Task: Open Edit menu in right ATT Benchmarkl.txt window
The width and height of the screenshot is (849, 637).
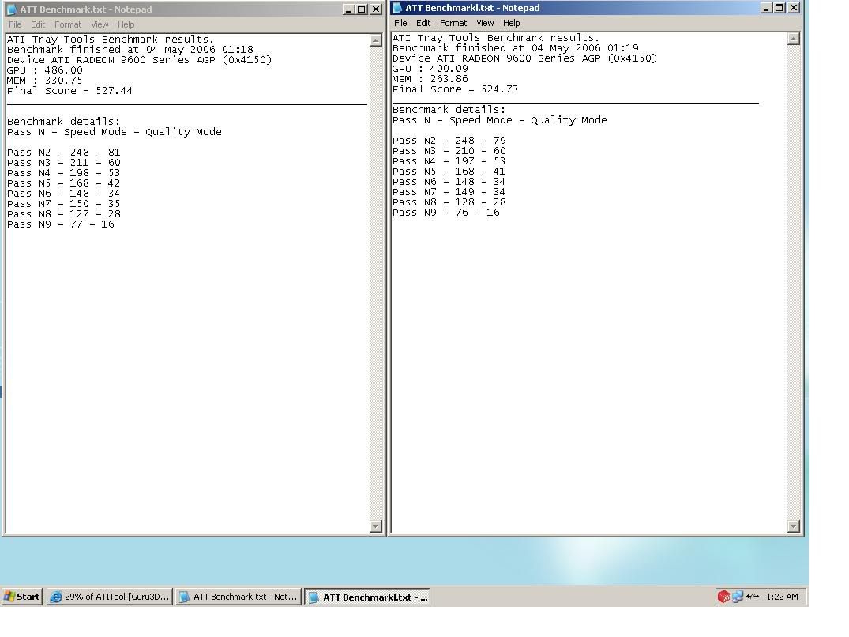Action: (x=423, y=23)
